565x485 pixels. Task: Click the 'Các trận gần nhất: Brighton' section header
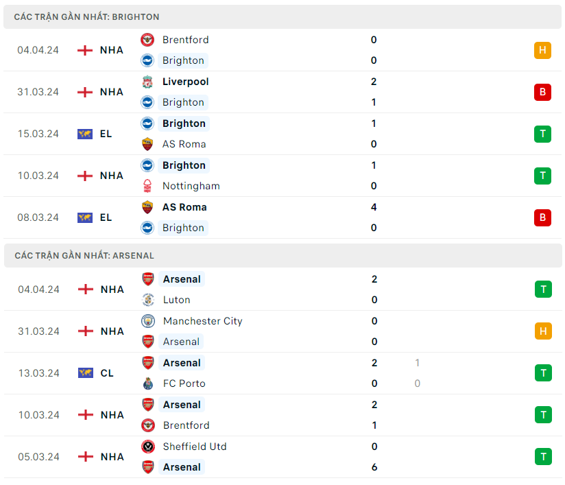[86, 16]
